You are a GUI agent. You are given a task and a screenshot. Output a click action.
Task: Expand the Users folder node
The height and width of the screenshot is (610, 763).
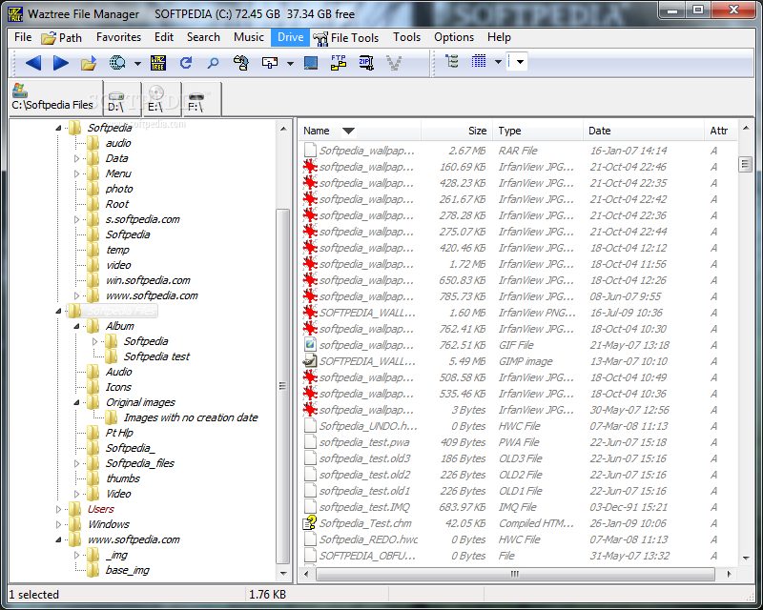[58, 509]
